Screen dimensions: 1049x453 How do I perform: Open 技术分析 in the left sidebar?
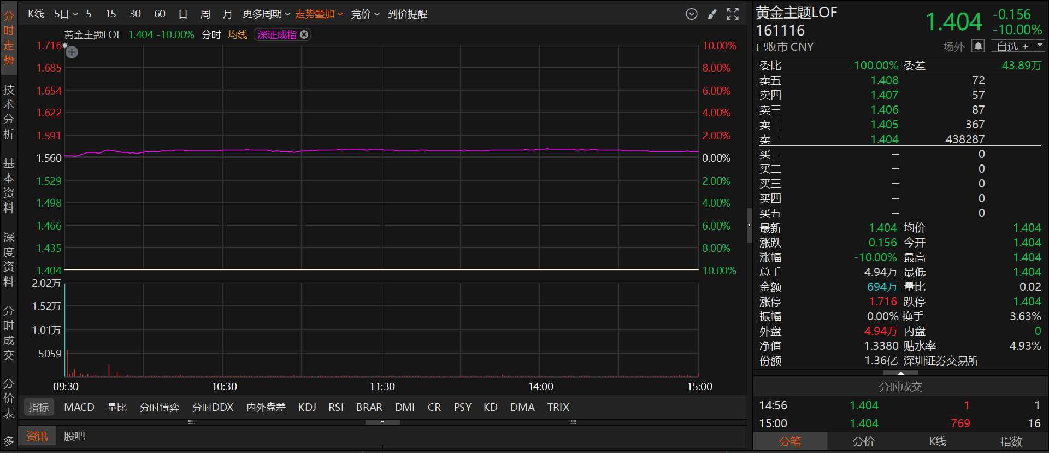pos(9,112)
